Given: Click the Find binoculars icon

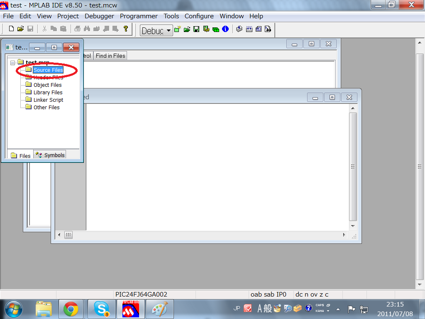Looking at the screenshot, I should [87, 29].
